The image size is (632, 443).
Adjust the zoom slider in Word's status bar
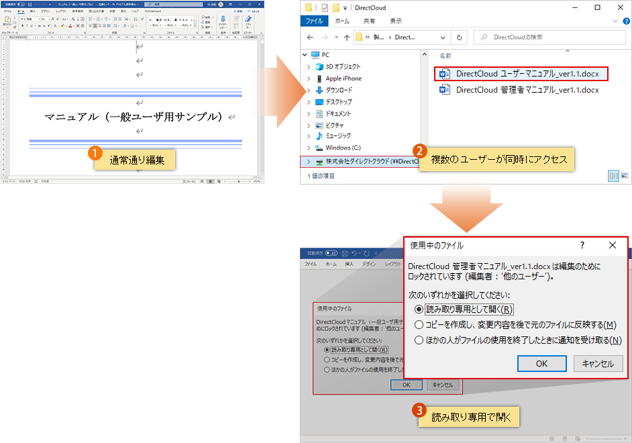click(x=238, y=181)
